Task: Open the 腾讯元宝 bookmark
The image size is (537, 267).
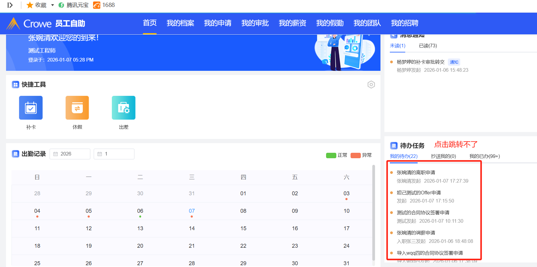Action: [x=73, y=5]
